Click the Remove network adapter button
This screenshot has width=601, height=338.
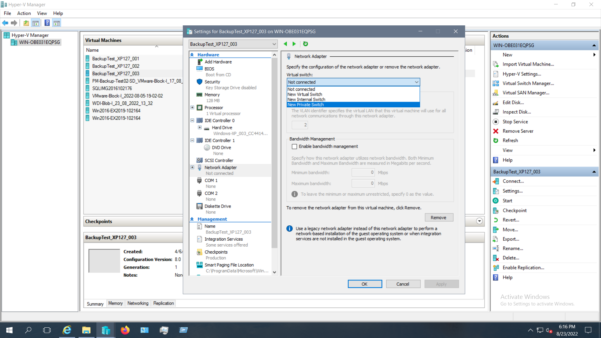[439, 218]
